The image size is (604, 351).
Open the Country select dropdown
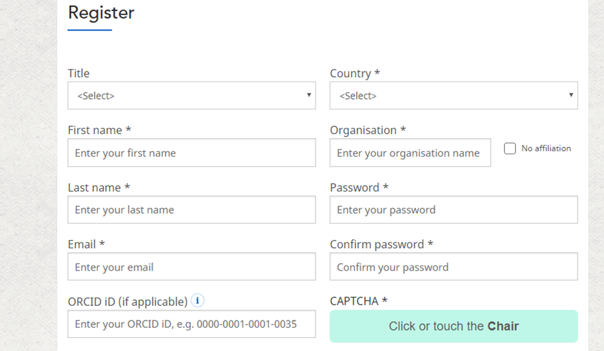point(453,96)
